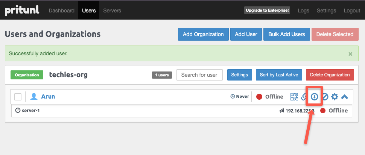The width and height of the screenshot is (365, 155).
Task: Select the checkbox next to user Arun
Action: [18, 97]
